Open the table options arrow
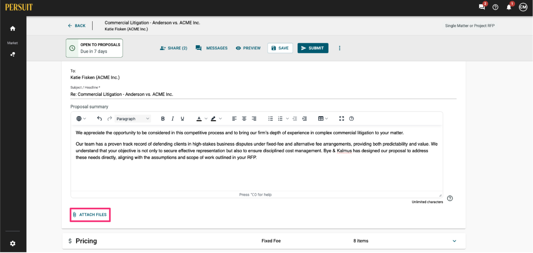Screen dimensions: 533x253 click(327, 119)
